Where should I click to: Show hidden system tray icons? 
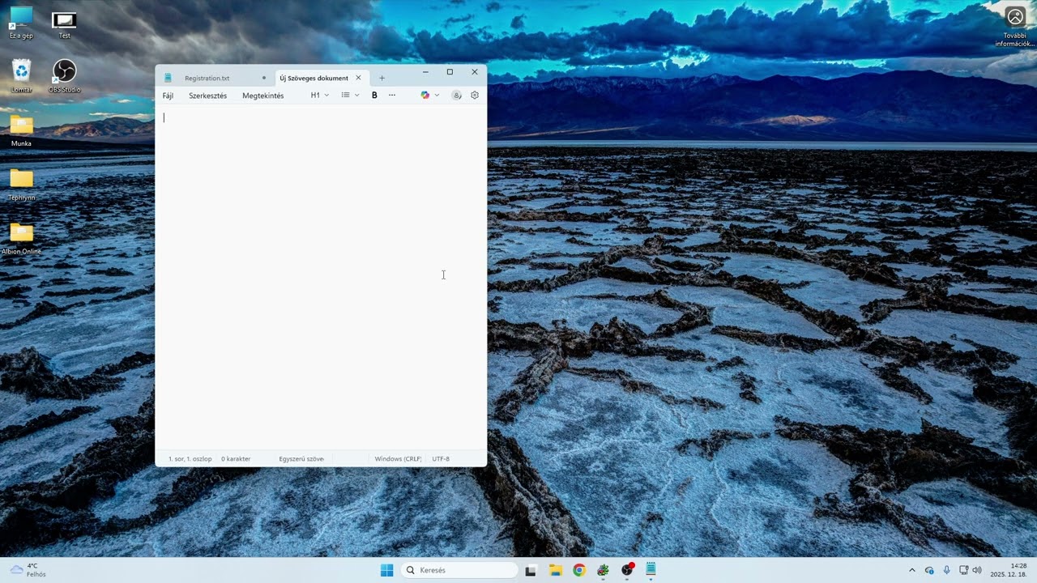coord(911,570)
